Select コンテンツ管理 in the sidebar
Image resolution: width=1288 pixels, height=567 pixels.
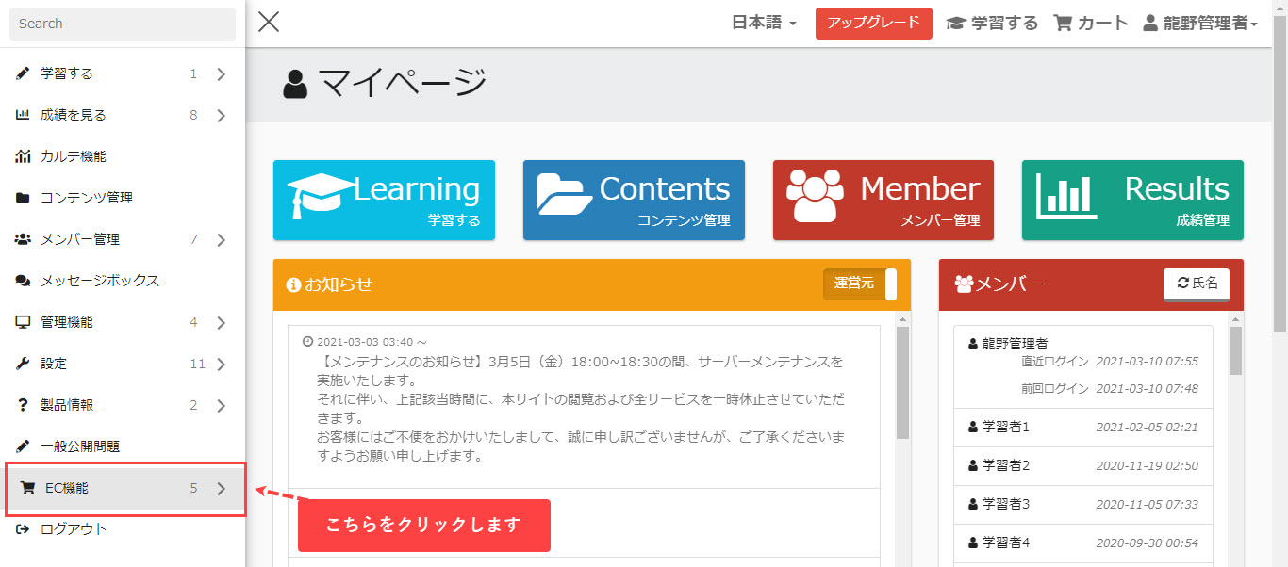(86, 198)
